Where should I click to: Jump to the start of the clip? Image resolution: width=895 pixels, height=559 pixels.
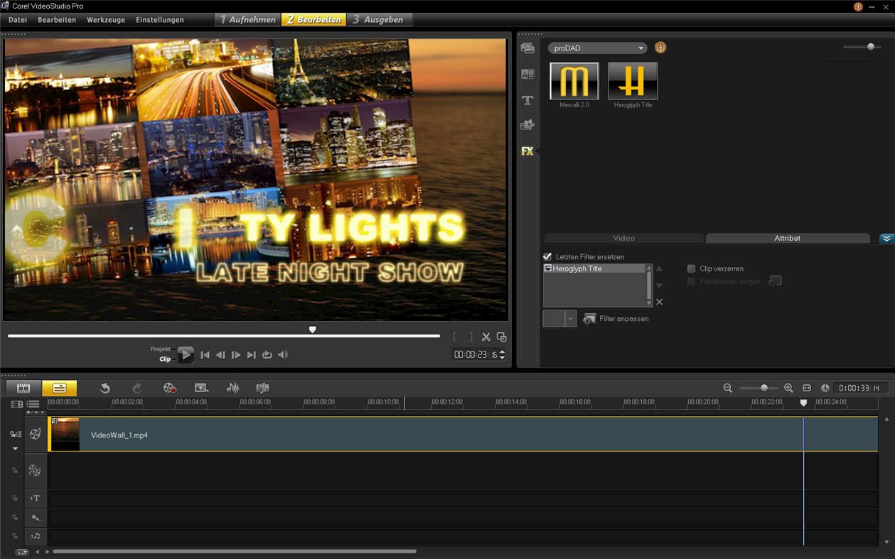pyautogui.click(x=205, y=355)
